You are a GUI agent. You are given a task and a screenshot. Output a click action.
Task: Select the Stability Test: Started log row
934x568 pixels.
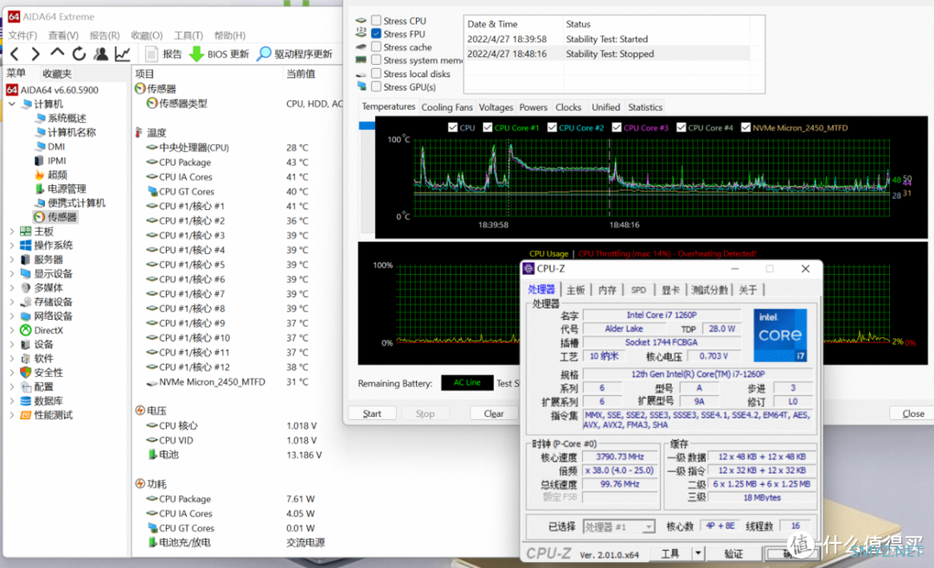pyautogui.click(x=606, y=39)
